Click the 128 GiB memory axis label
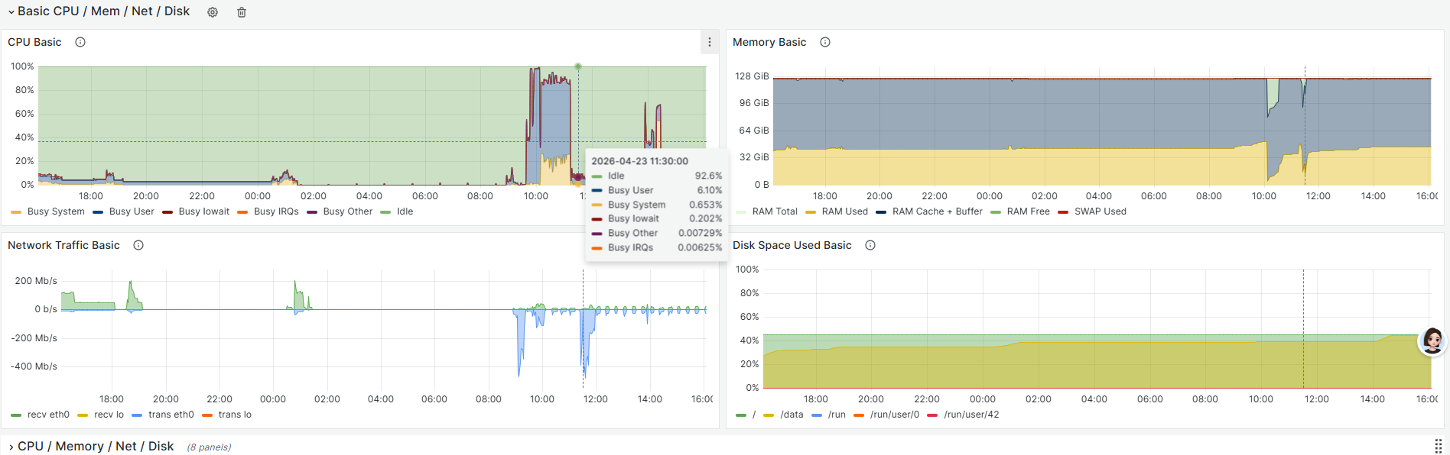 pos(752,76)
